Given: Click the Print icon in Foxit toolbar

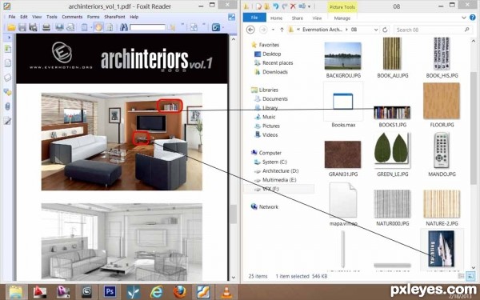Looking at the screenshot, I should [46, 27].
